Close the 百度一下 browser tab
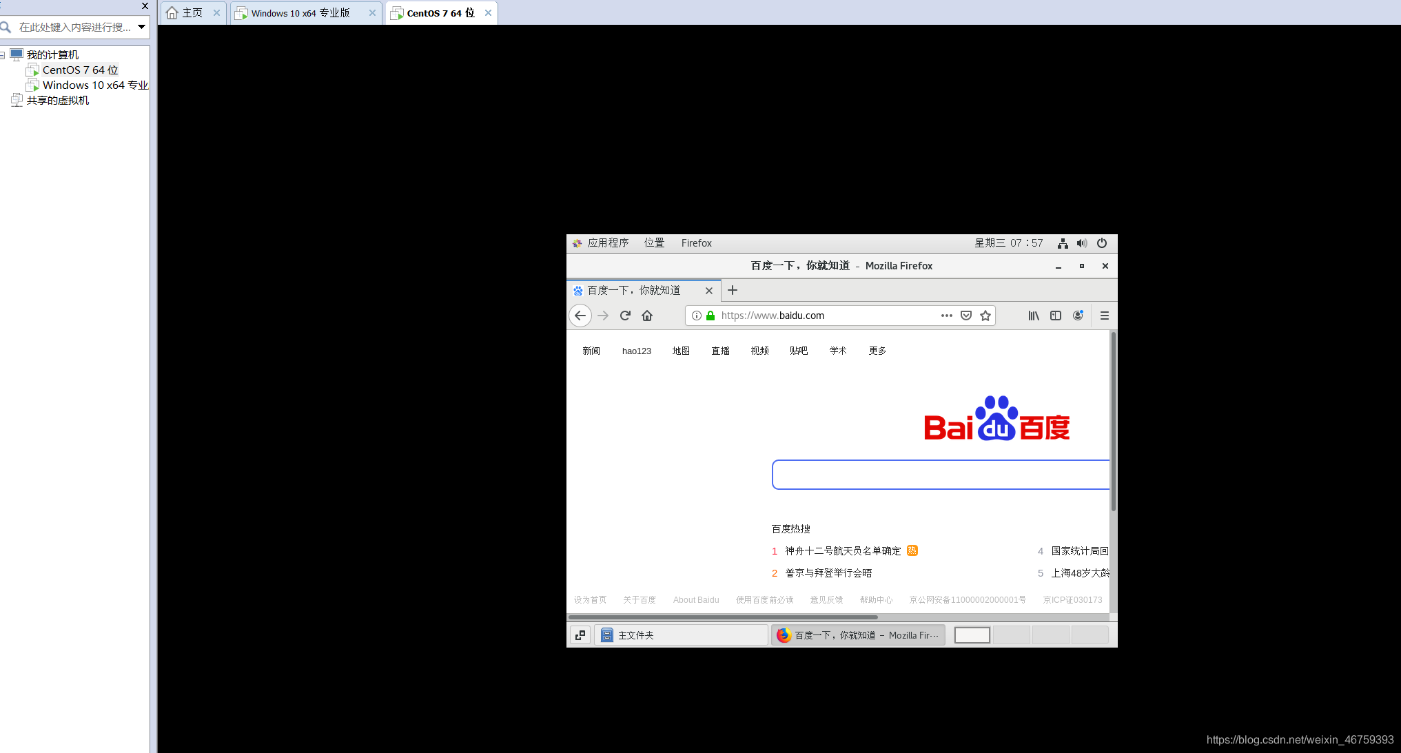 pos(708,291)
